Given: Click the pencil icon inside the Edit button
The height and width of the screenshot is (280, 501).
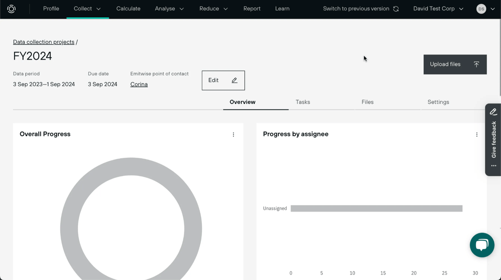Looking at the screenshot, I should 234,80.
